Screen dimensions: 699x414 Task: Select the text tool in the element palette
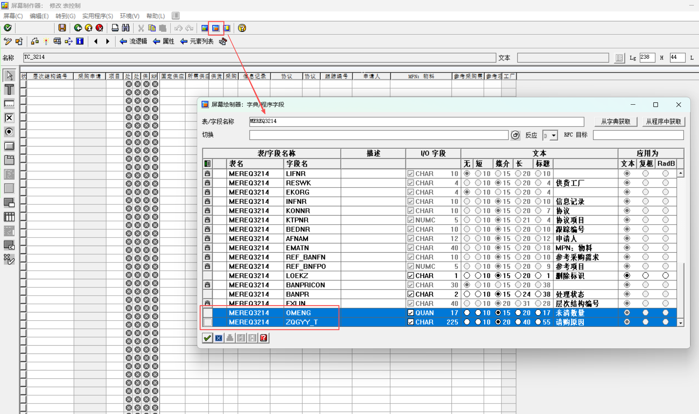pyautogui.click(x=9, y=89)
